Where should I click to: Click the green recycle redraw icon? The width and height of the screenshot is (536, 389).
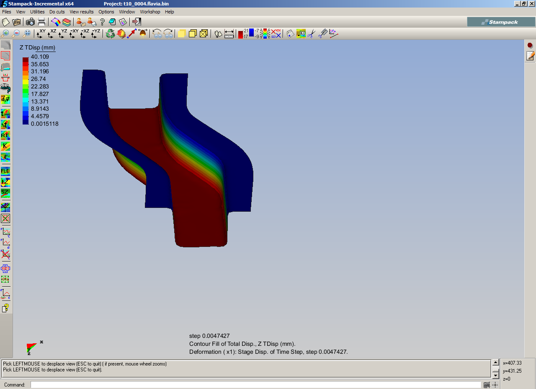pyautogui.click(x=110, y=34)
